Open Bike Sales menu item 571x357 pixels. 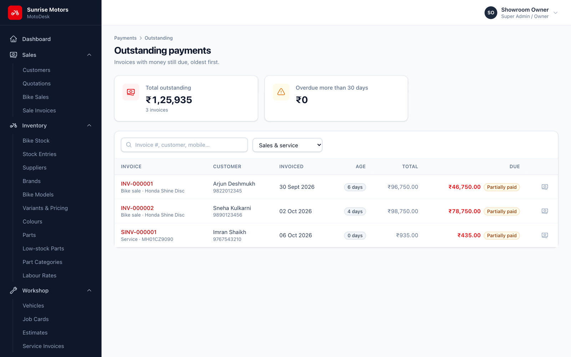(36, 97)
